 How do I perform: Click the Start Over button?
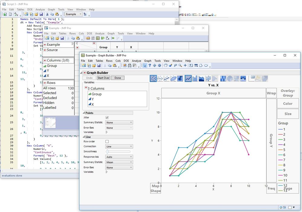(x=103, y=78)
